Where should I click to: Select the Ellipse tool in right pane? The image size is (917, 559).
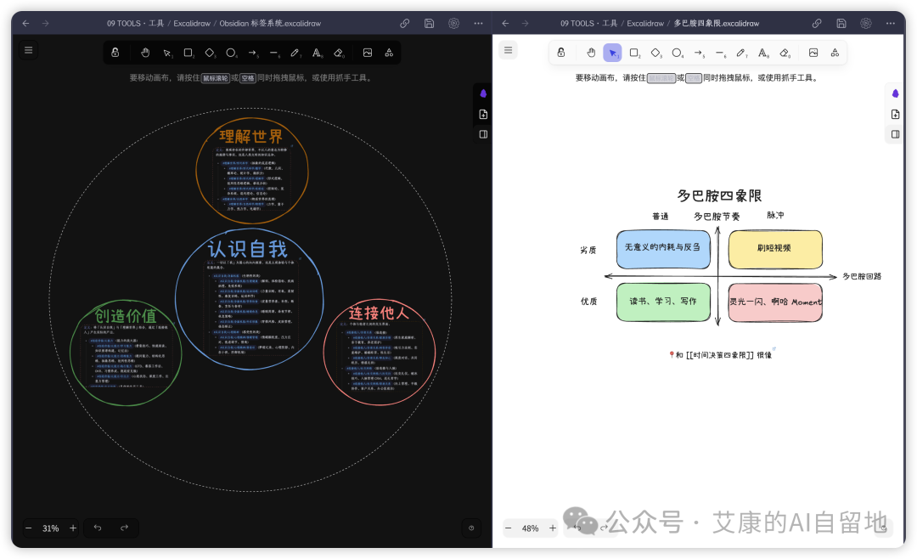click(x=678, y=53)
